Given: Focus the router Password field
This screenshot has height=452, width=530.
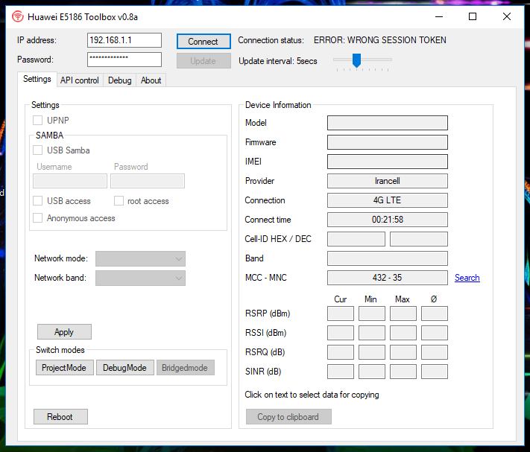Looking at the screenshot, I should click(x=124, y=60).
